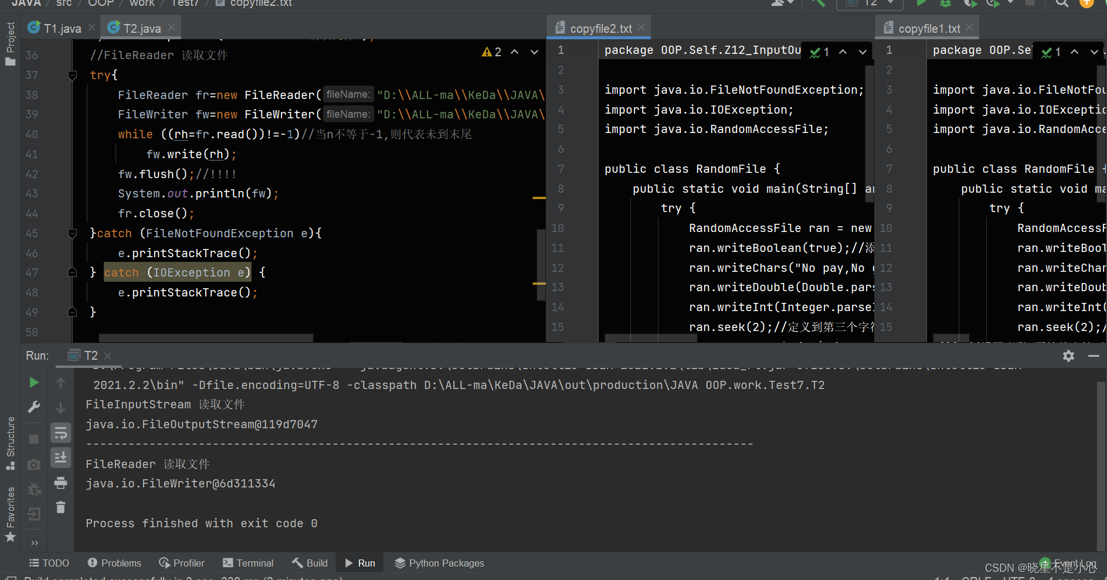Collapse try block at line 37
The width and height of the screenshot is (1107, 580).
[x=73, y=75]
